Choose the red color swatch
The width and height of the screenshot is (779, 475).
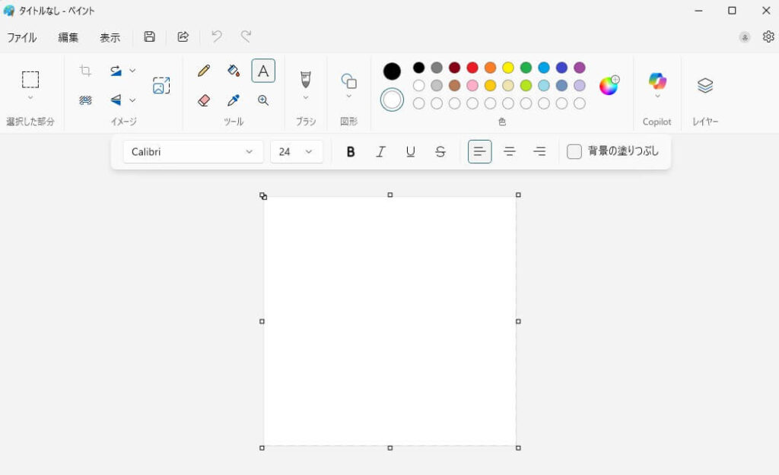472,68
